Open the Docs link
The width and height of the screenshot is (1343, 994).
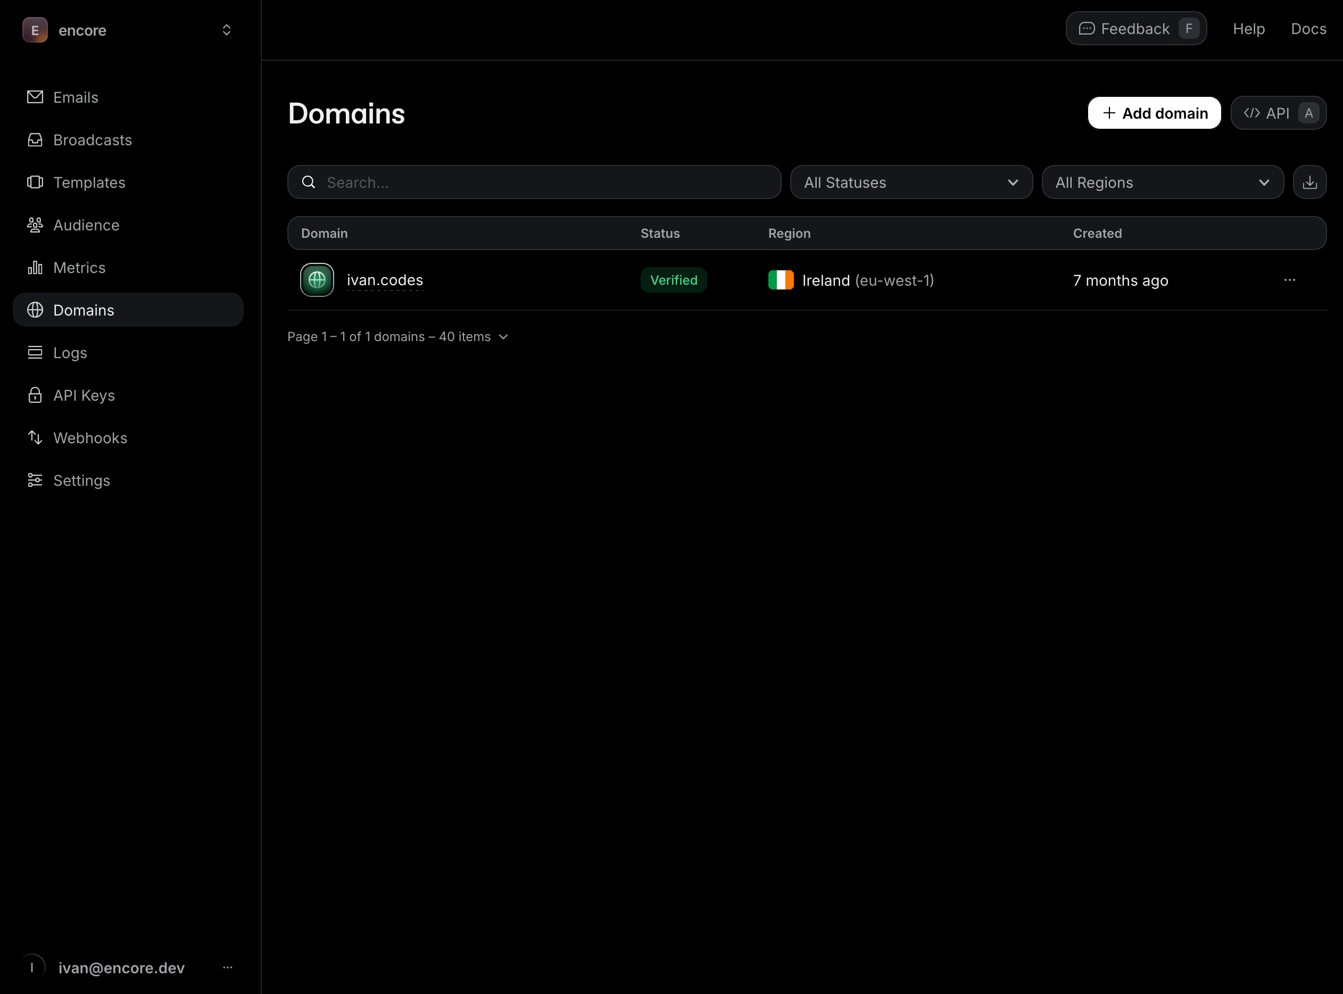(x=1308, y=28)
